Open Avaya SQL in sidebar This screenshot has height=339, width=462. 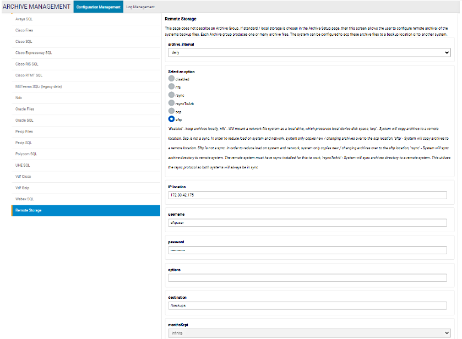[x=86, y=19]
